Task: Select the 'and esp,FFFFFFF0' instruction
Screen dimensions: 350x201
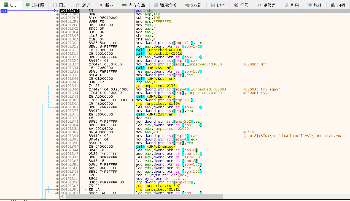Action: [153, 21]
